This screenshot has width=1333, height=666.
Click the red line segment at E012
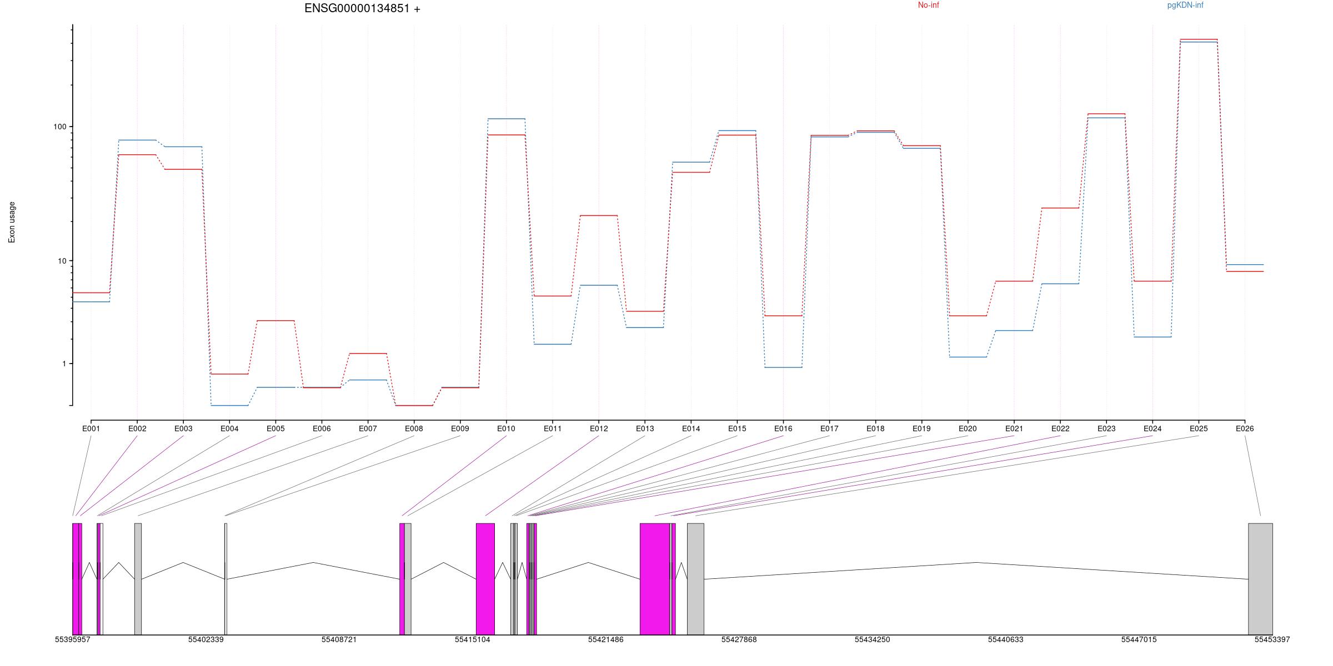point(599,215)
